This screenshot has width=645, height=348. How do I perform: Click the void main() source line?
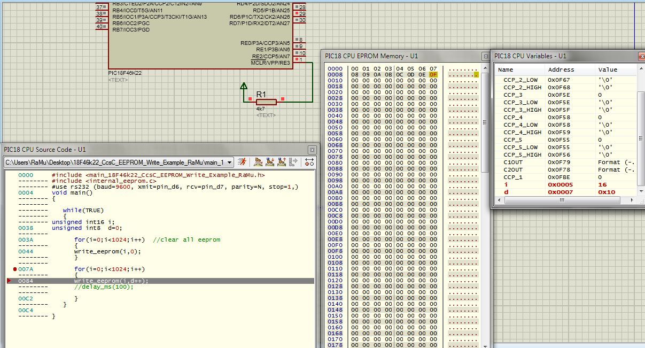tap(71, 192)
